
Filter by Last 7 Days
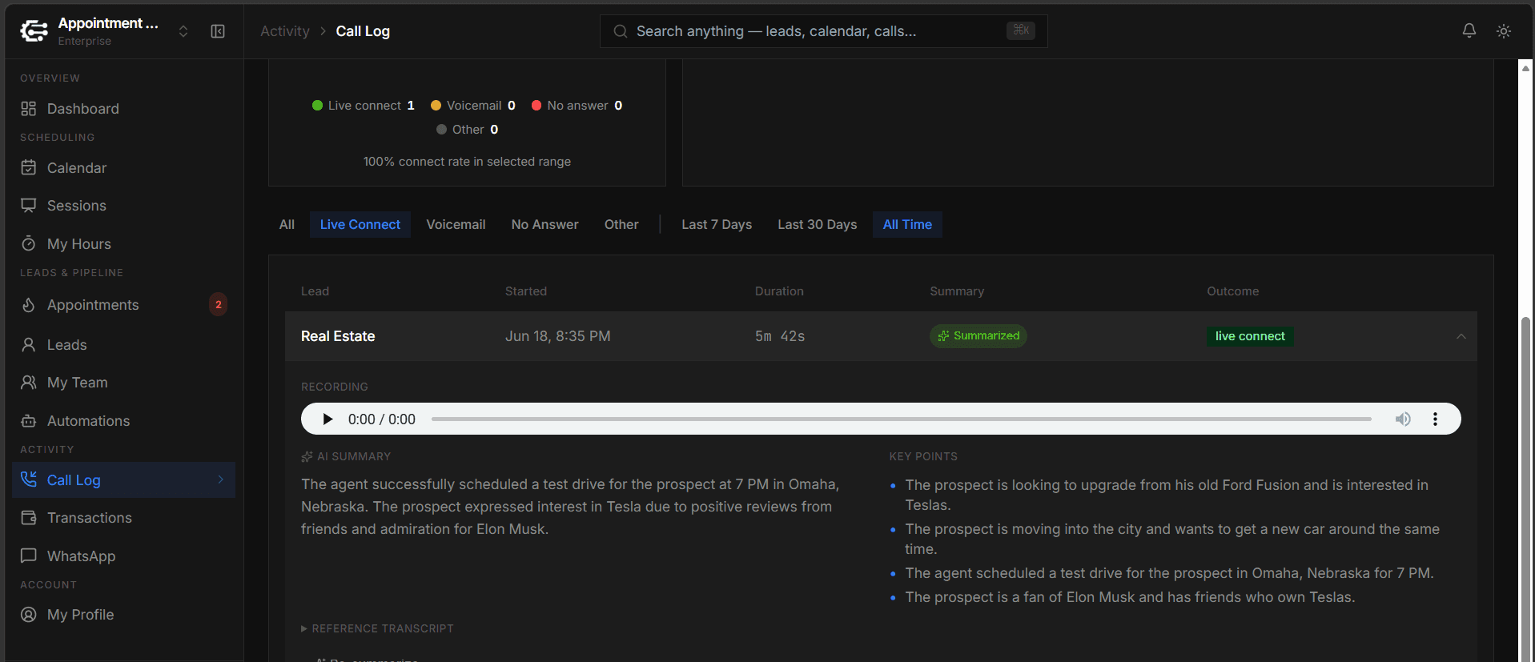tap(717, 225)
